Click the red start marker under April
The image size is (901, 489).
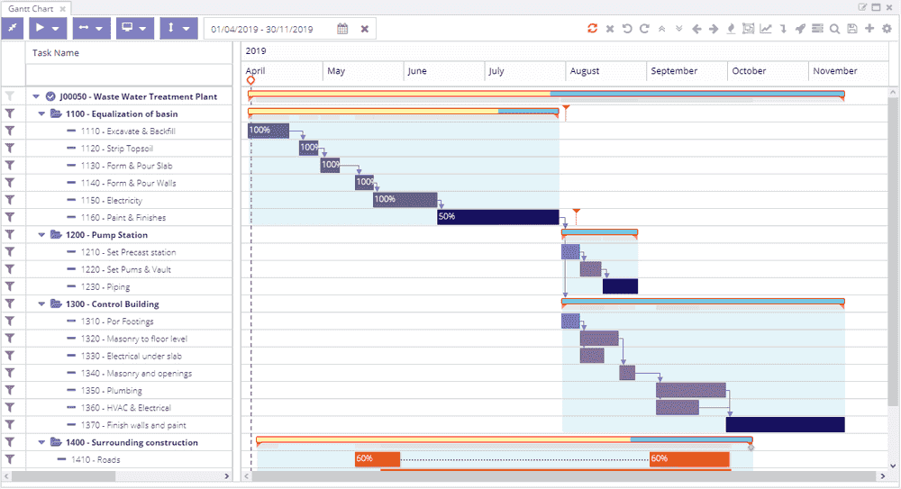pyautogui.click(x=250, y=80)
